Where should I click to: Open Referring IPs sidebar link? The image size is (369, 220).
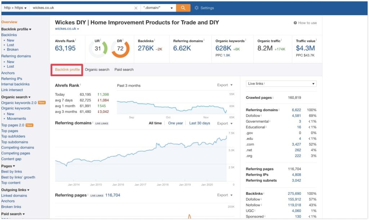[x=12, y=79]
